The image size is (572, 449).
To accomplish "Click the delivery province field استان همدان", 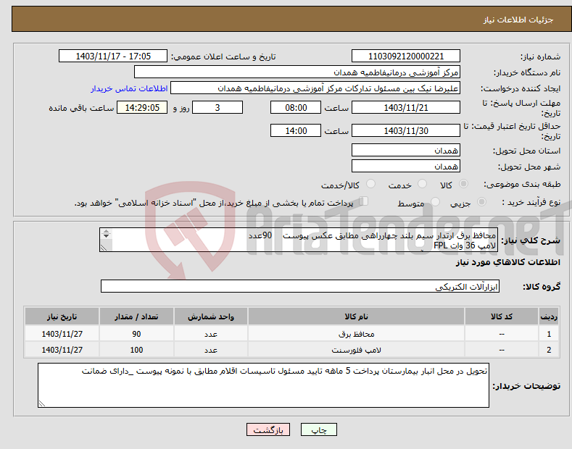I will [406, 150].
